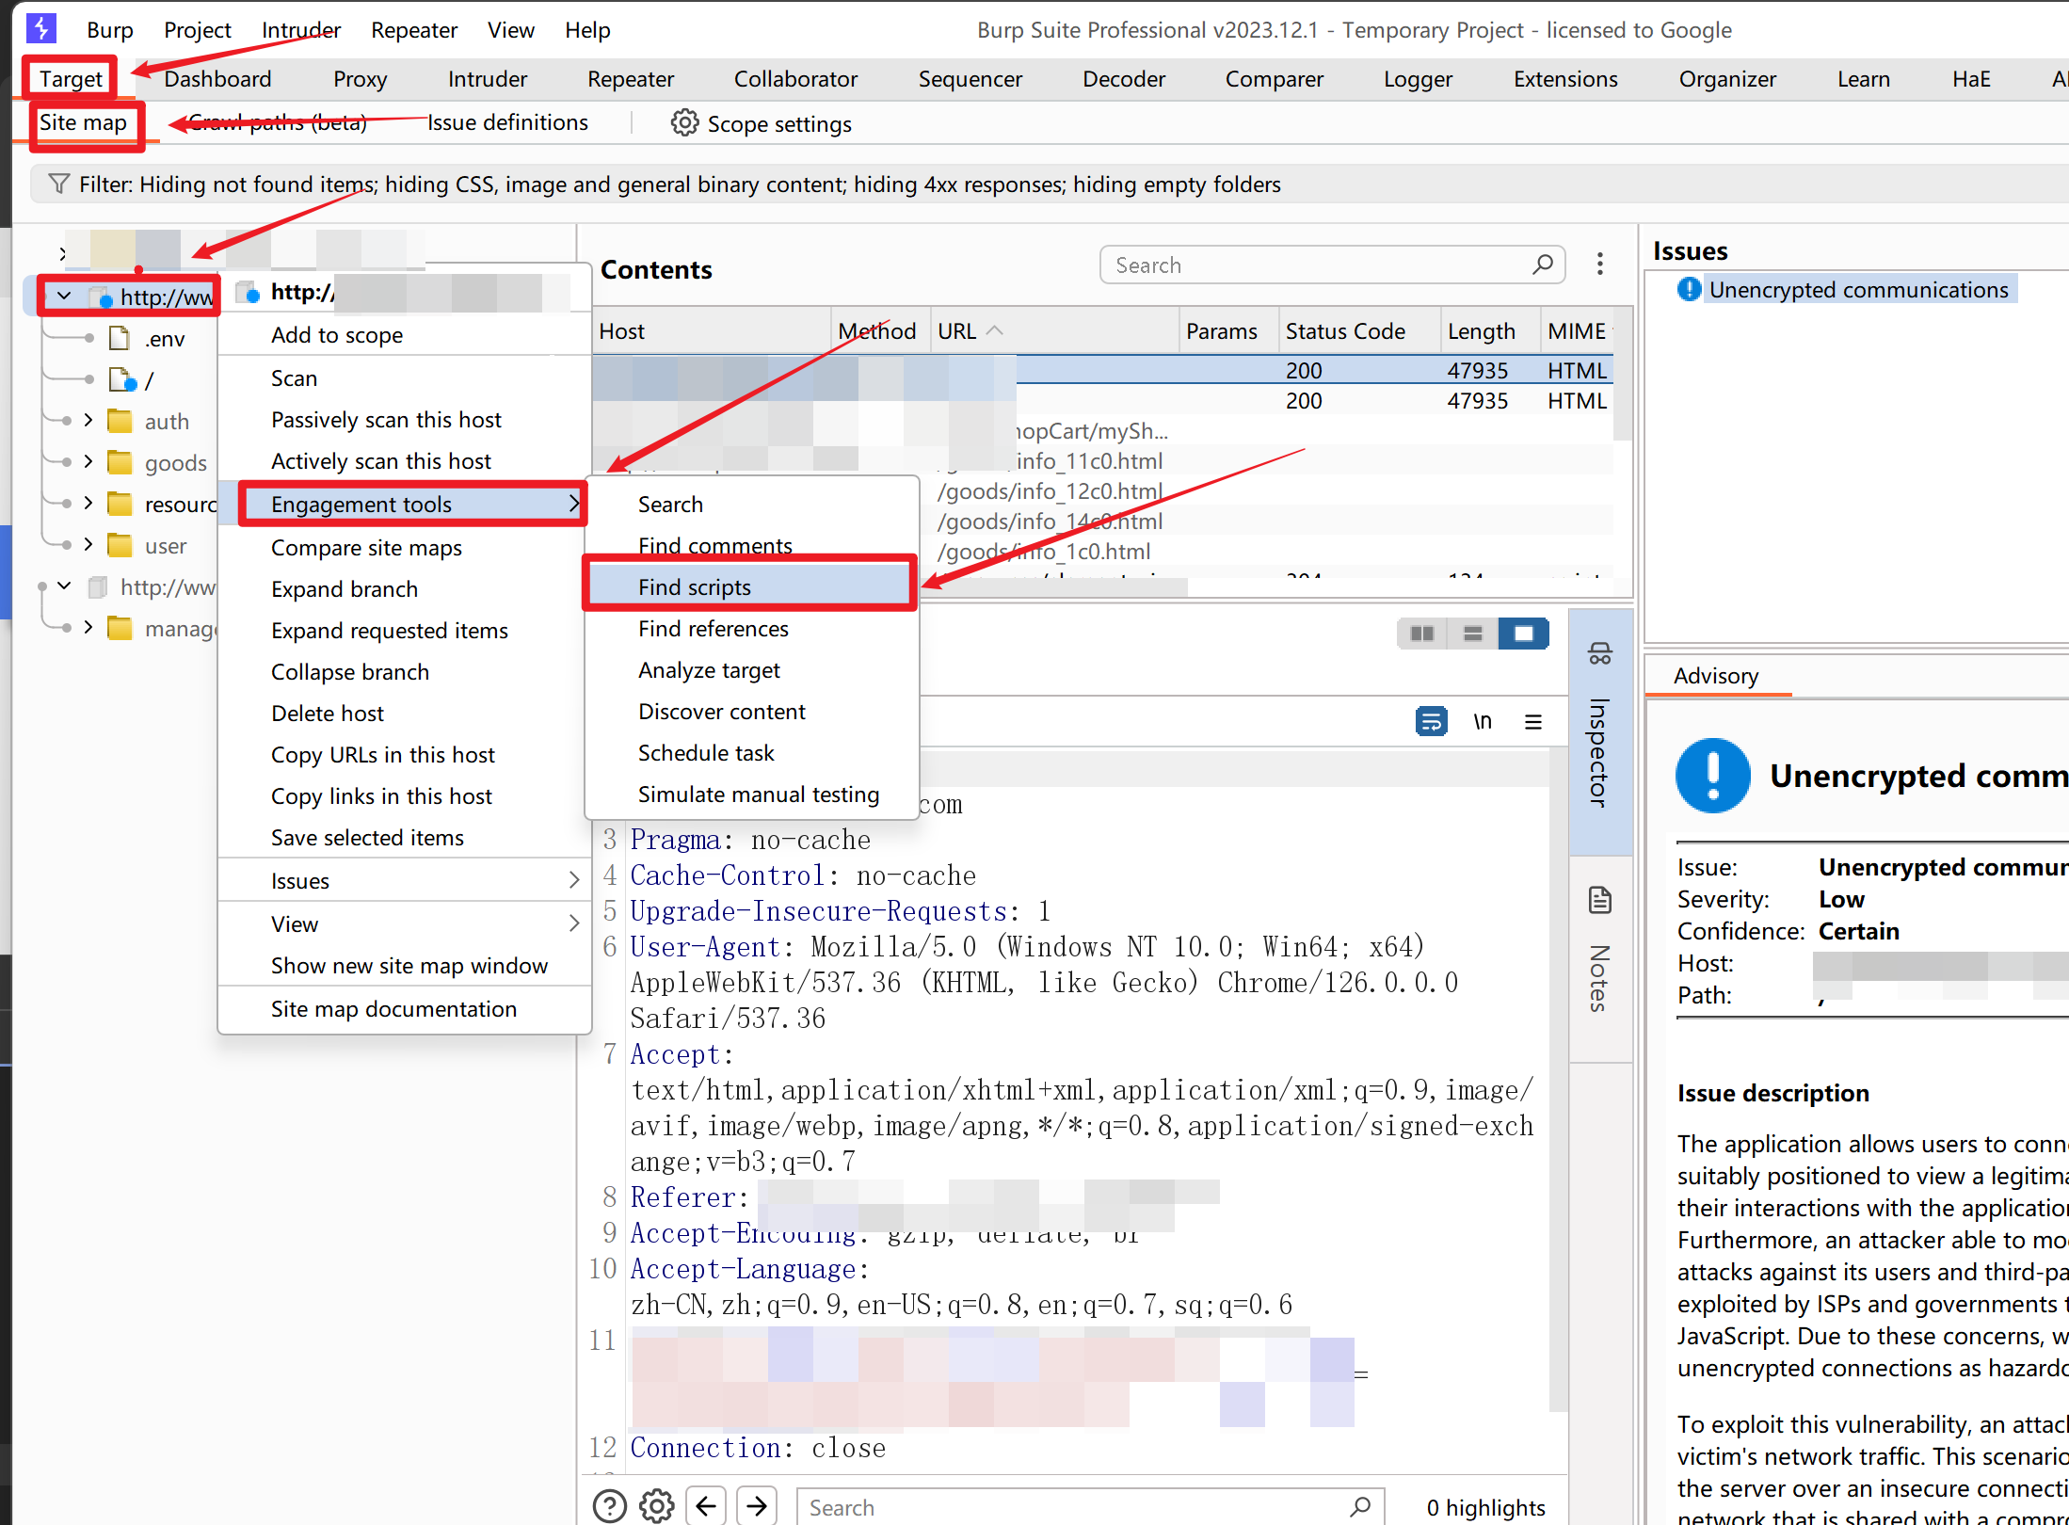Click the Contents search magnifier icon
The height and width of the screenshot is (1525, 2069).
tap(1543, 265)
